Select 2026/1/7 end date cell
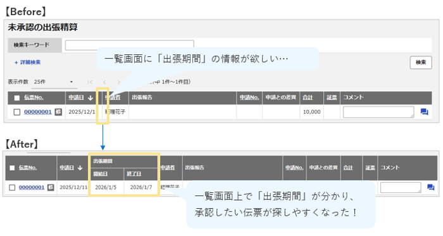443x236 pixels. [x=141, y=187]
